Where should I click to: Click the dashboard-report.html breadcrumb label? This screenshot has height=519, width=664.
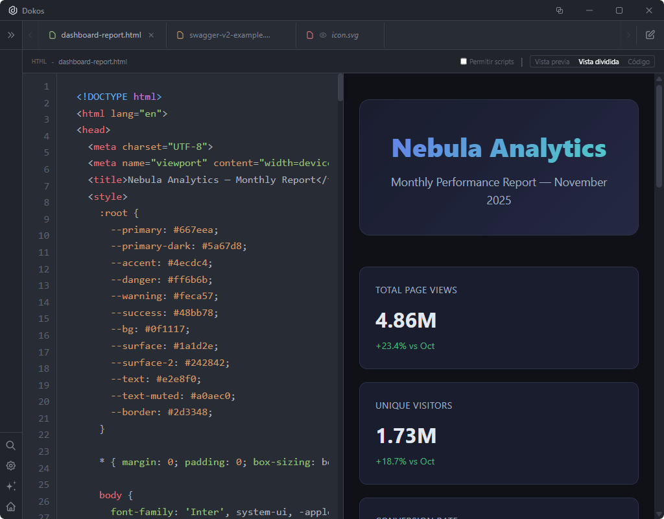point(93,61)
